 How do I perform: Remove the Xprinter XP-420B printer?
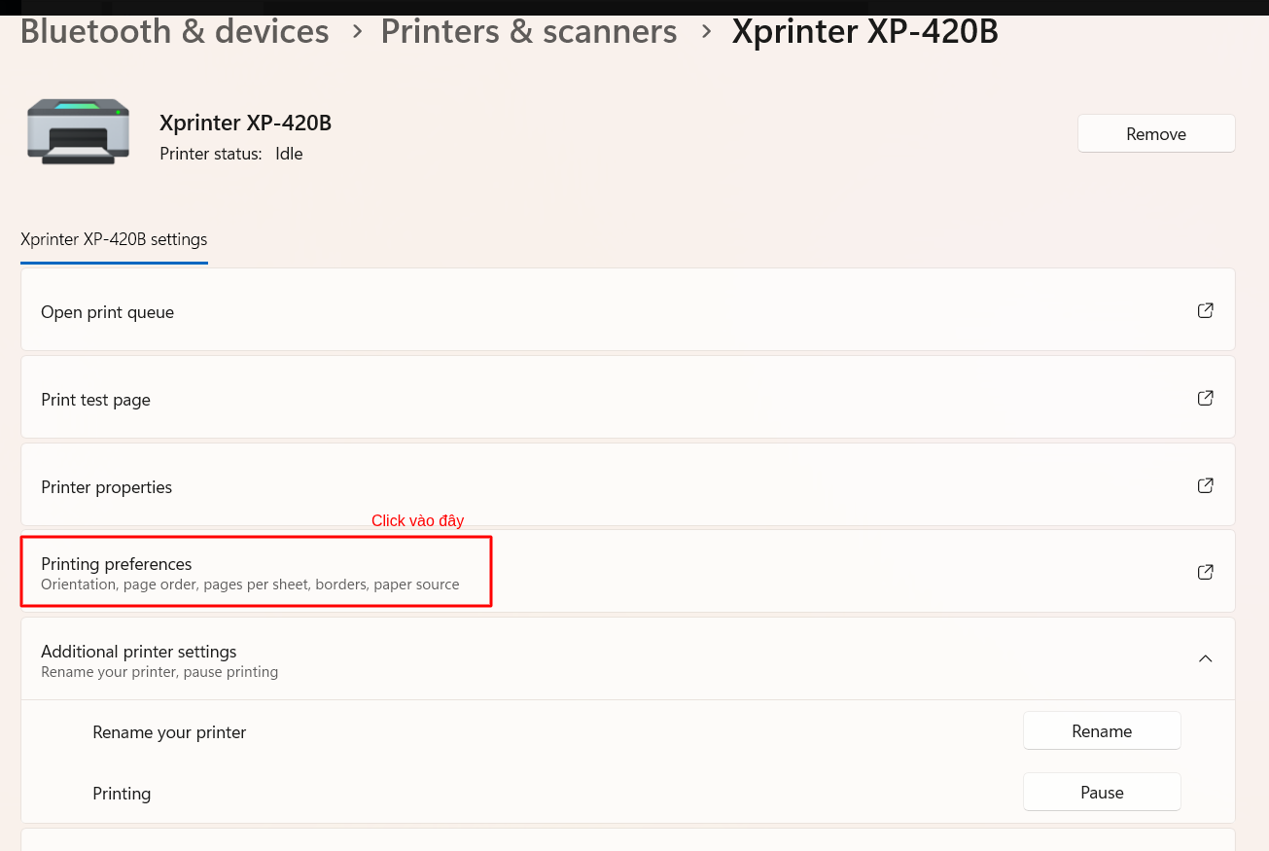1156,134
